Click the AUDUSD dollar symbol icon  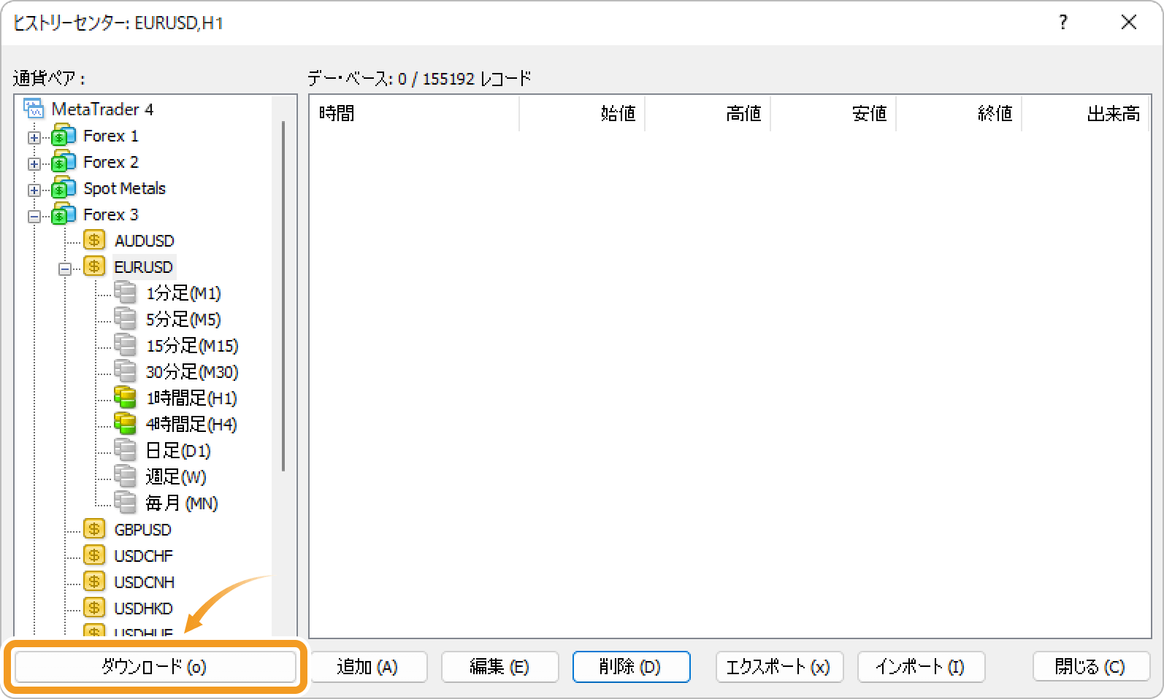pyautogui.click(x=94, y=240)
